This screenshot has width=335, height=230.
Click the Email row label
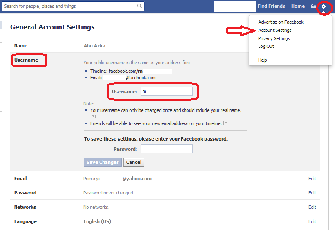pos(20,179)
